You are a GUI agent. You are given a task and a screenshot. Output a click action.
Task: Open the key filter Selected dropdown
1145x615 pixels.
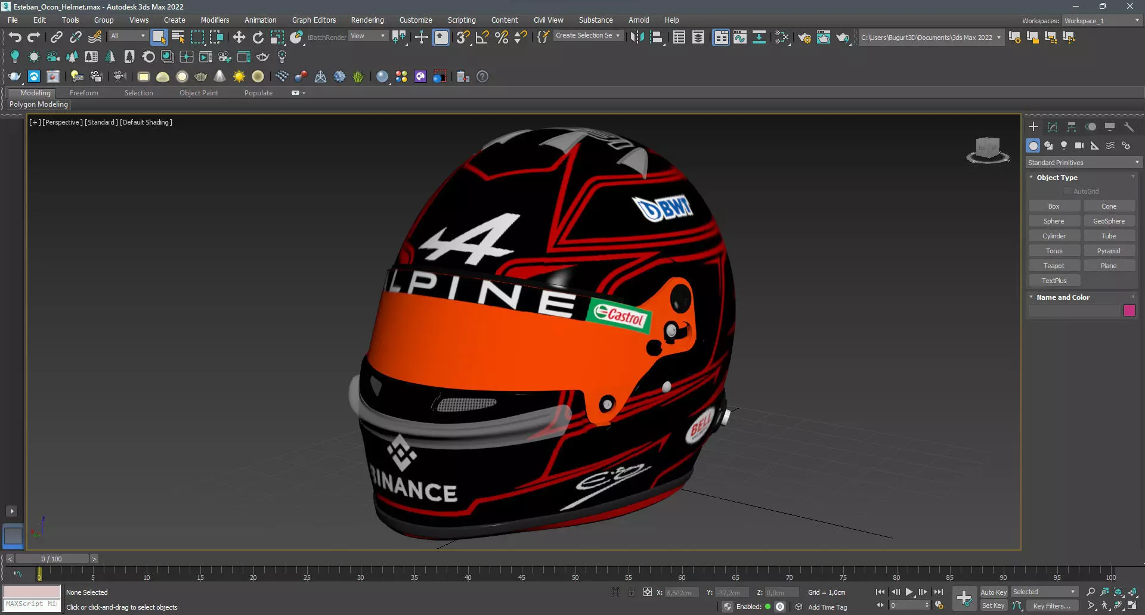tap(1044, 592)
